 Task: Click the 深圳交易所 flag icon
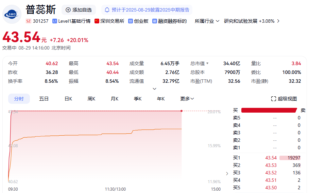point(97,21)
